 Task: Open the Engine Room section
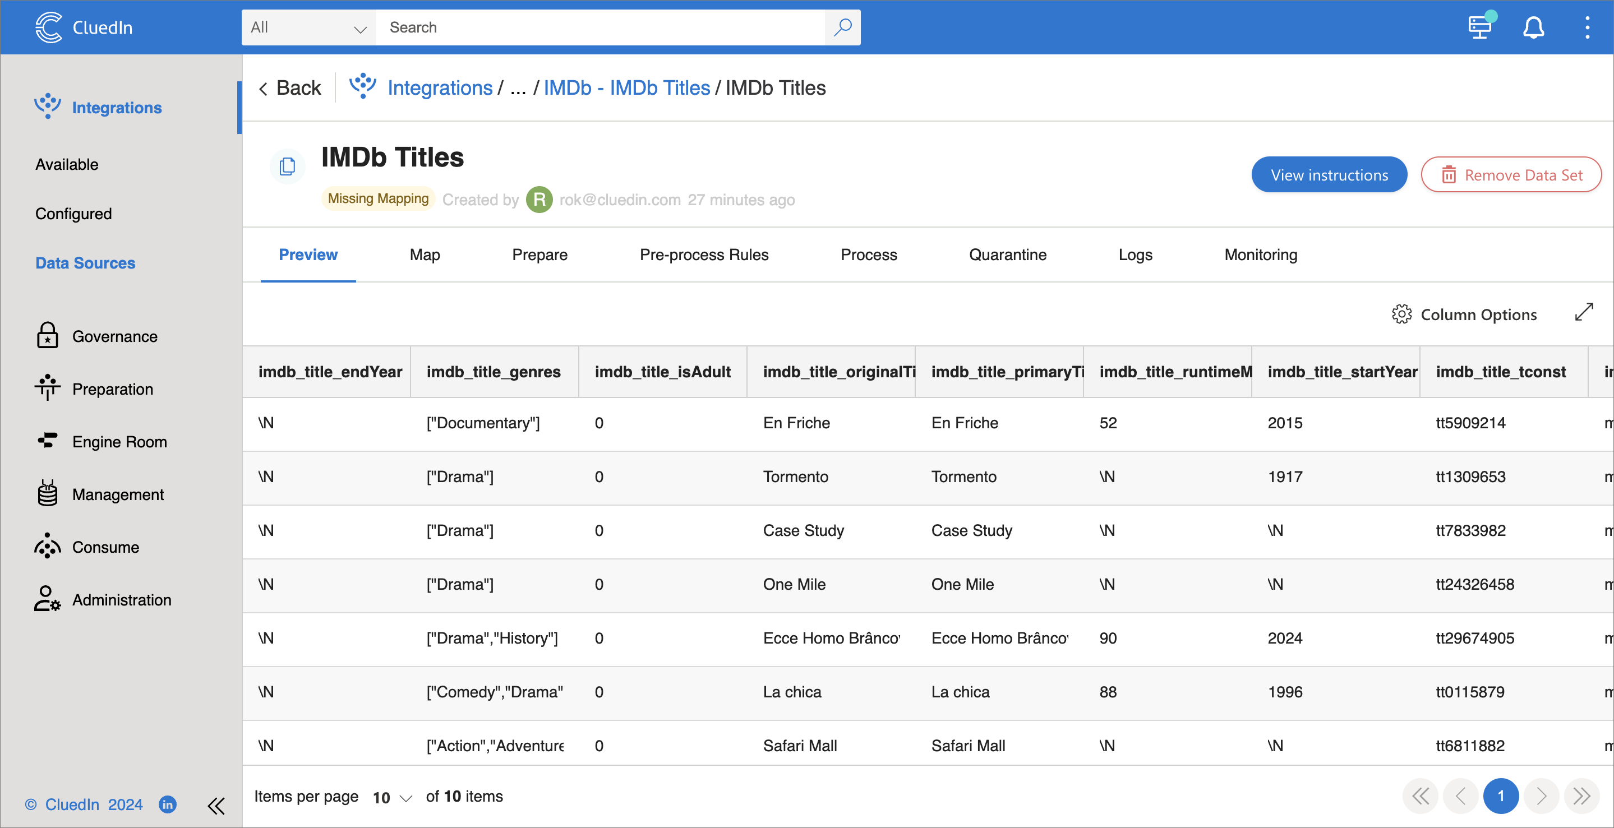tap(47, 441)
